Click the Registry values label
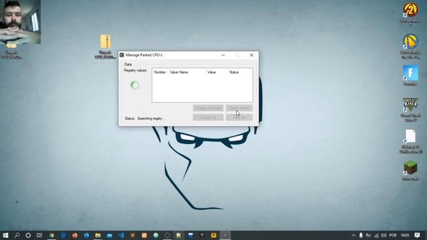Image resolution: width=427 pixels, height=240 pixels. (x=135, y=70)
